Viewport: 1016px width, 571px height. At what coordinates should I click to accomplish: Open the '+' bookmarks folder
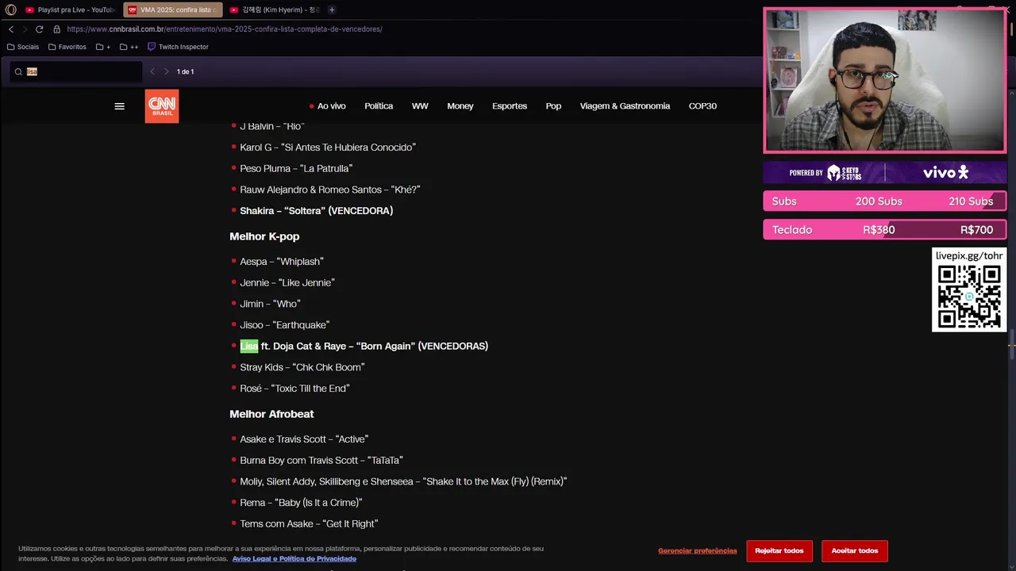click(103, 47)
